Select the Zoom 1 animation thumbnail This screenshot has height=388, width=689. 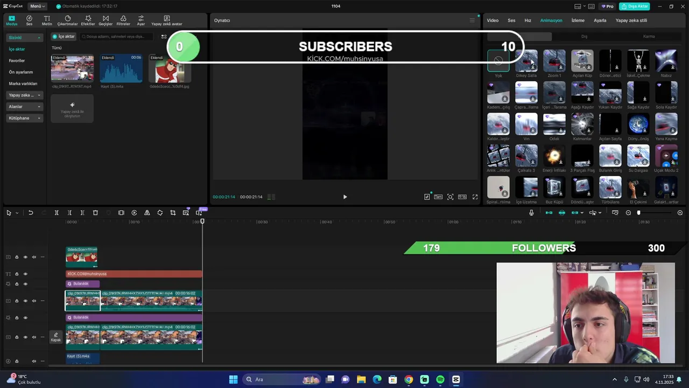click(554, 61)
